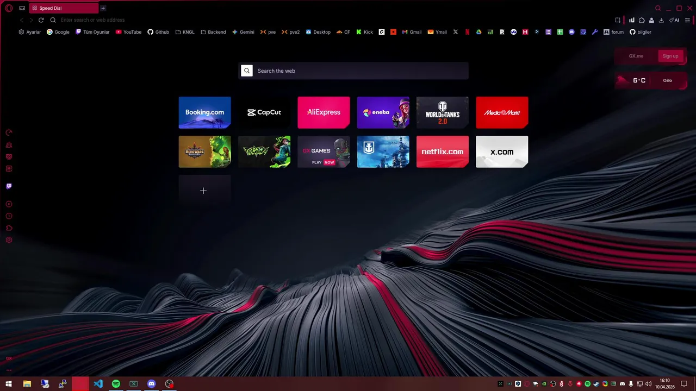Click the GX.me button
Screen dimensions: 696x391
click(x=636, y=56)
